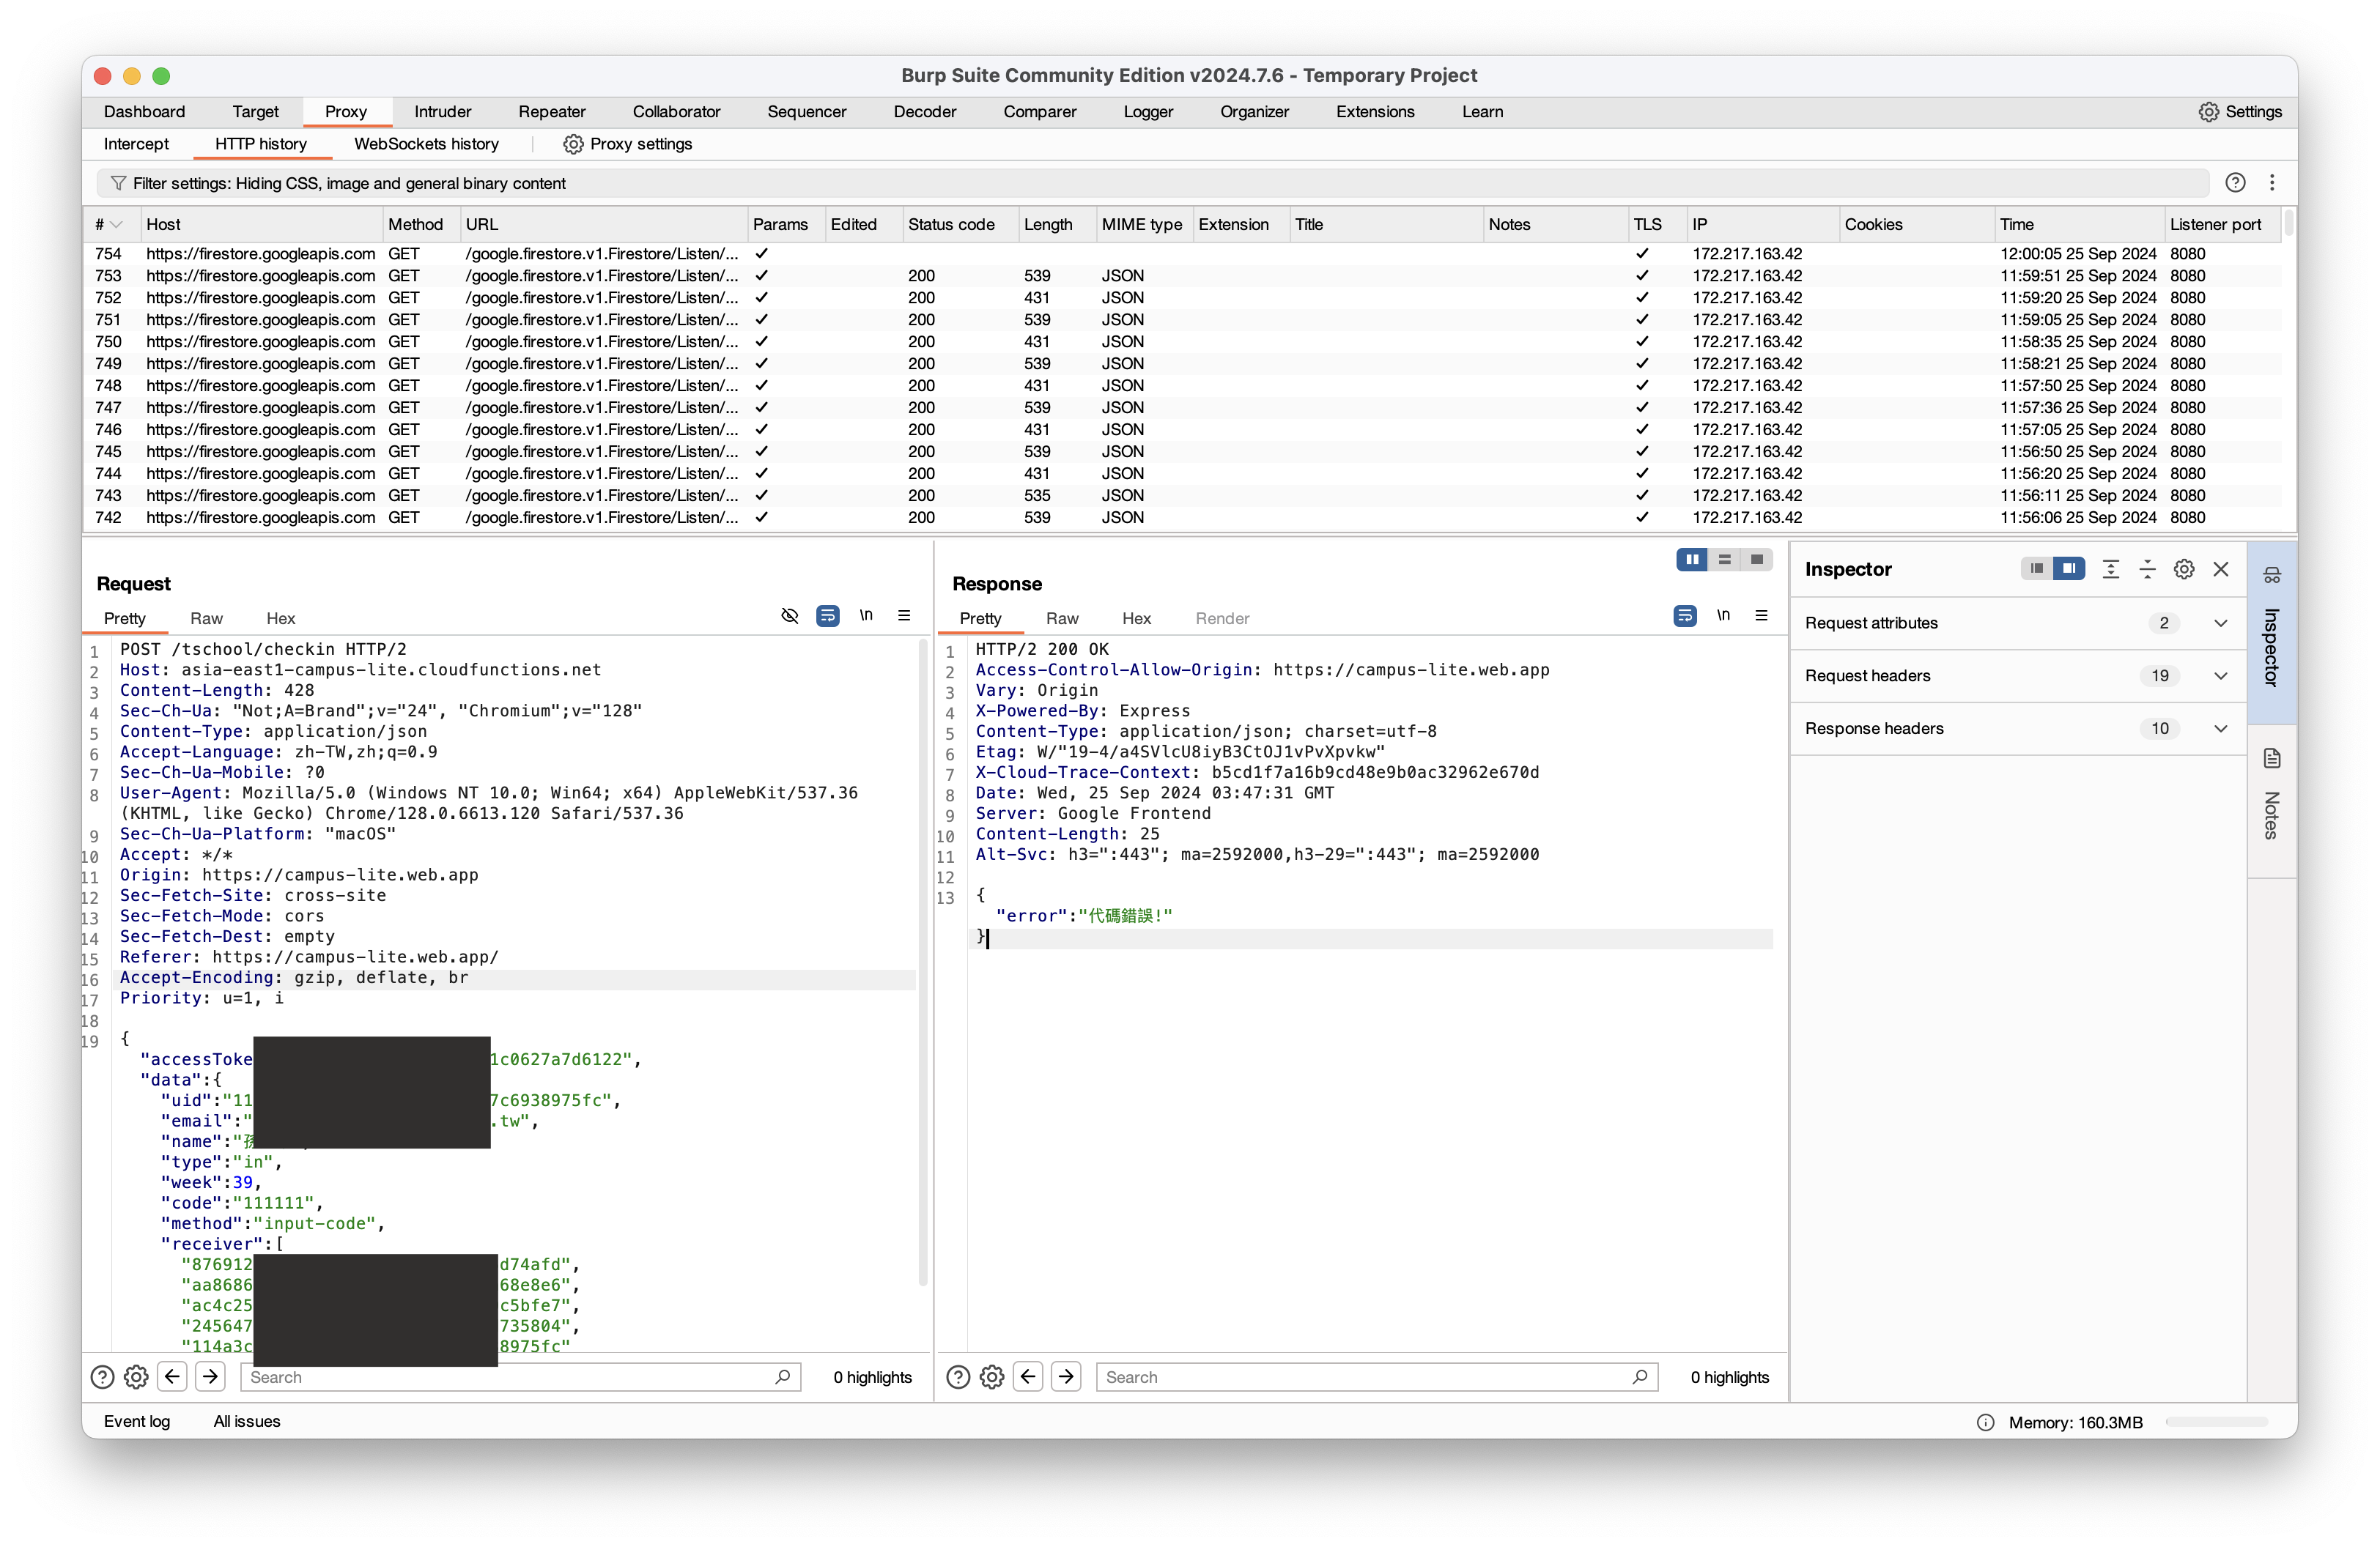Image resolution: width=2380 pixels, height=1547 pixels.
Task: Click the memory usage progress bar
Action: [x=2217, y=1423]
